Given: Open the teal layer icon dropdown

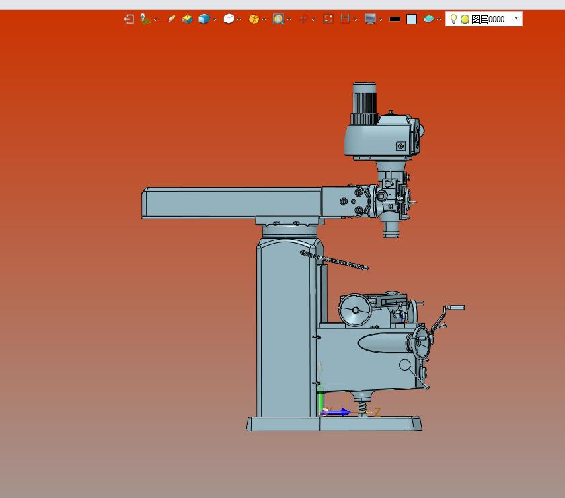Looking at the screenshot, I should [439, 20].
